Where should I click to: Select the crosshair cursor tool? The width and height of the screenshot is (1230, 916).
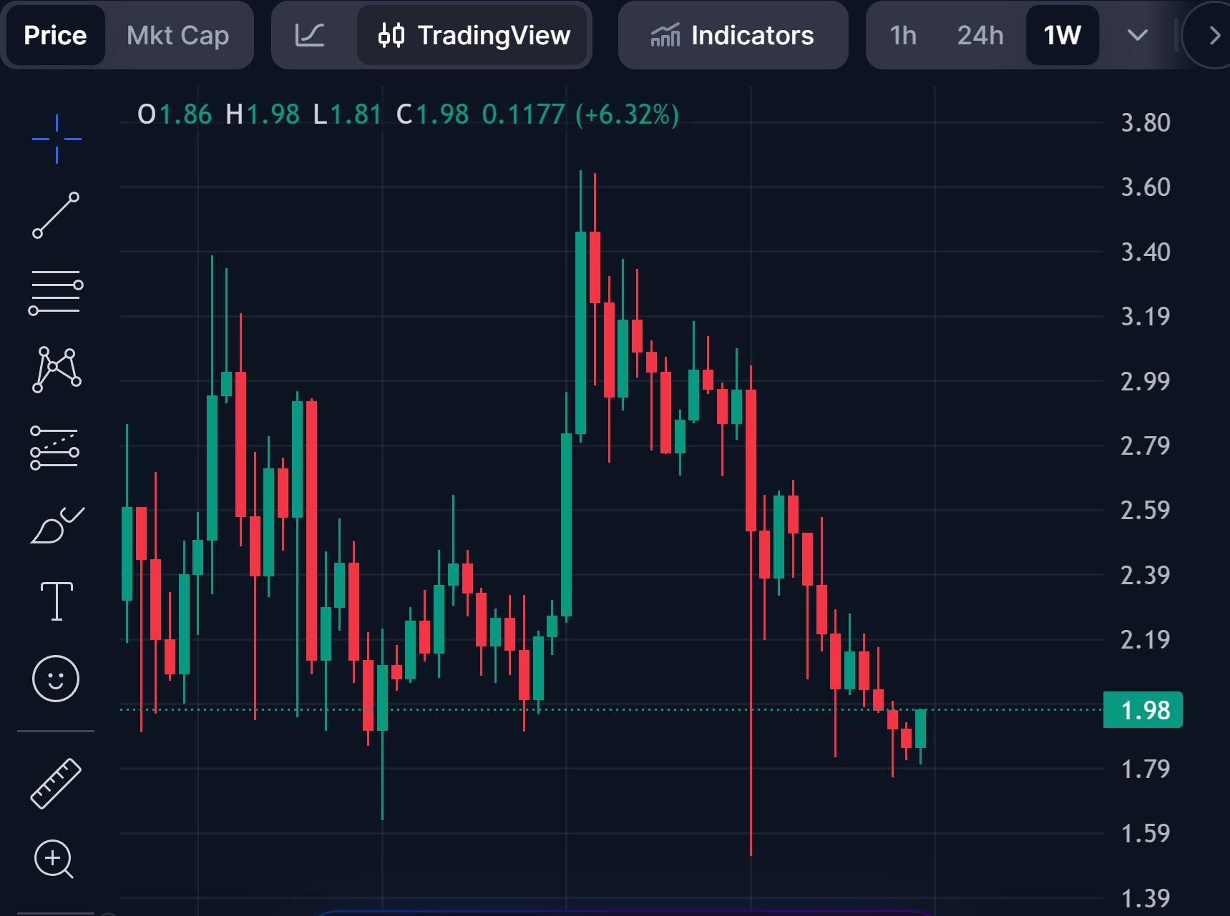click(x=57, y=139)
